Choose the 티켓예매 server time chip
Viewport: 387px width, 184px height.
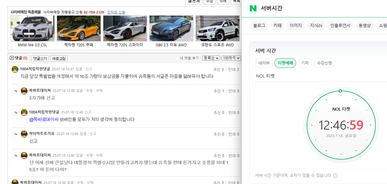(x=285, y=63)
